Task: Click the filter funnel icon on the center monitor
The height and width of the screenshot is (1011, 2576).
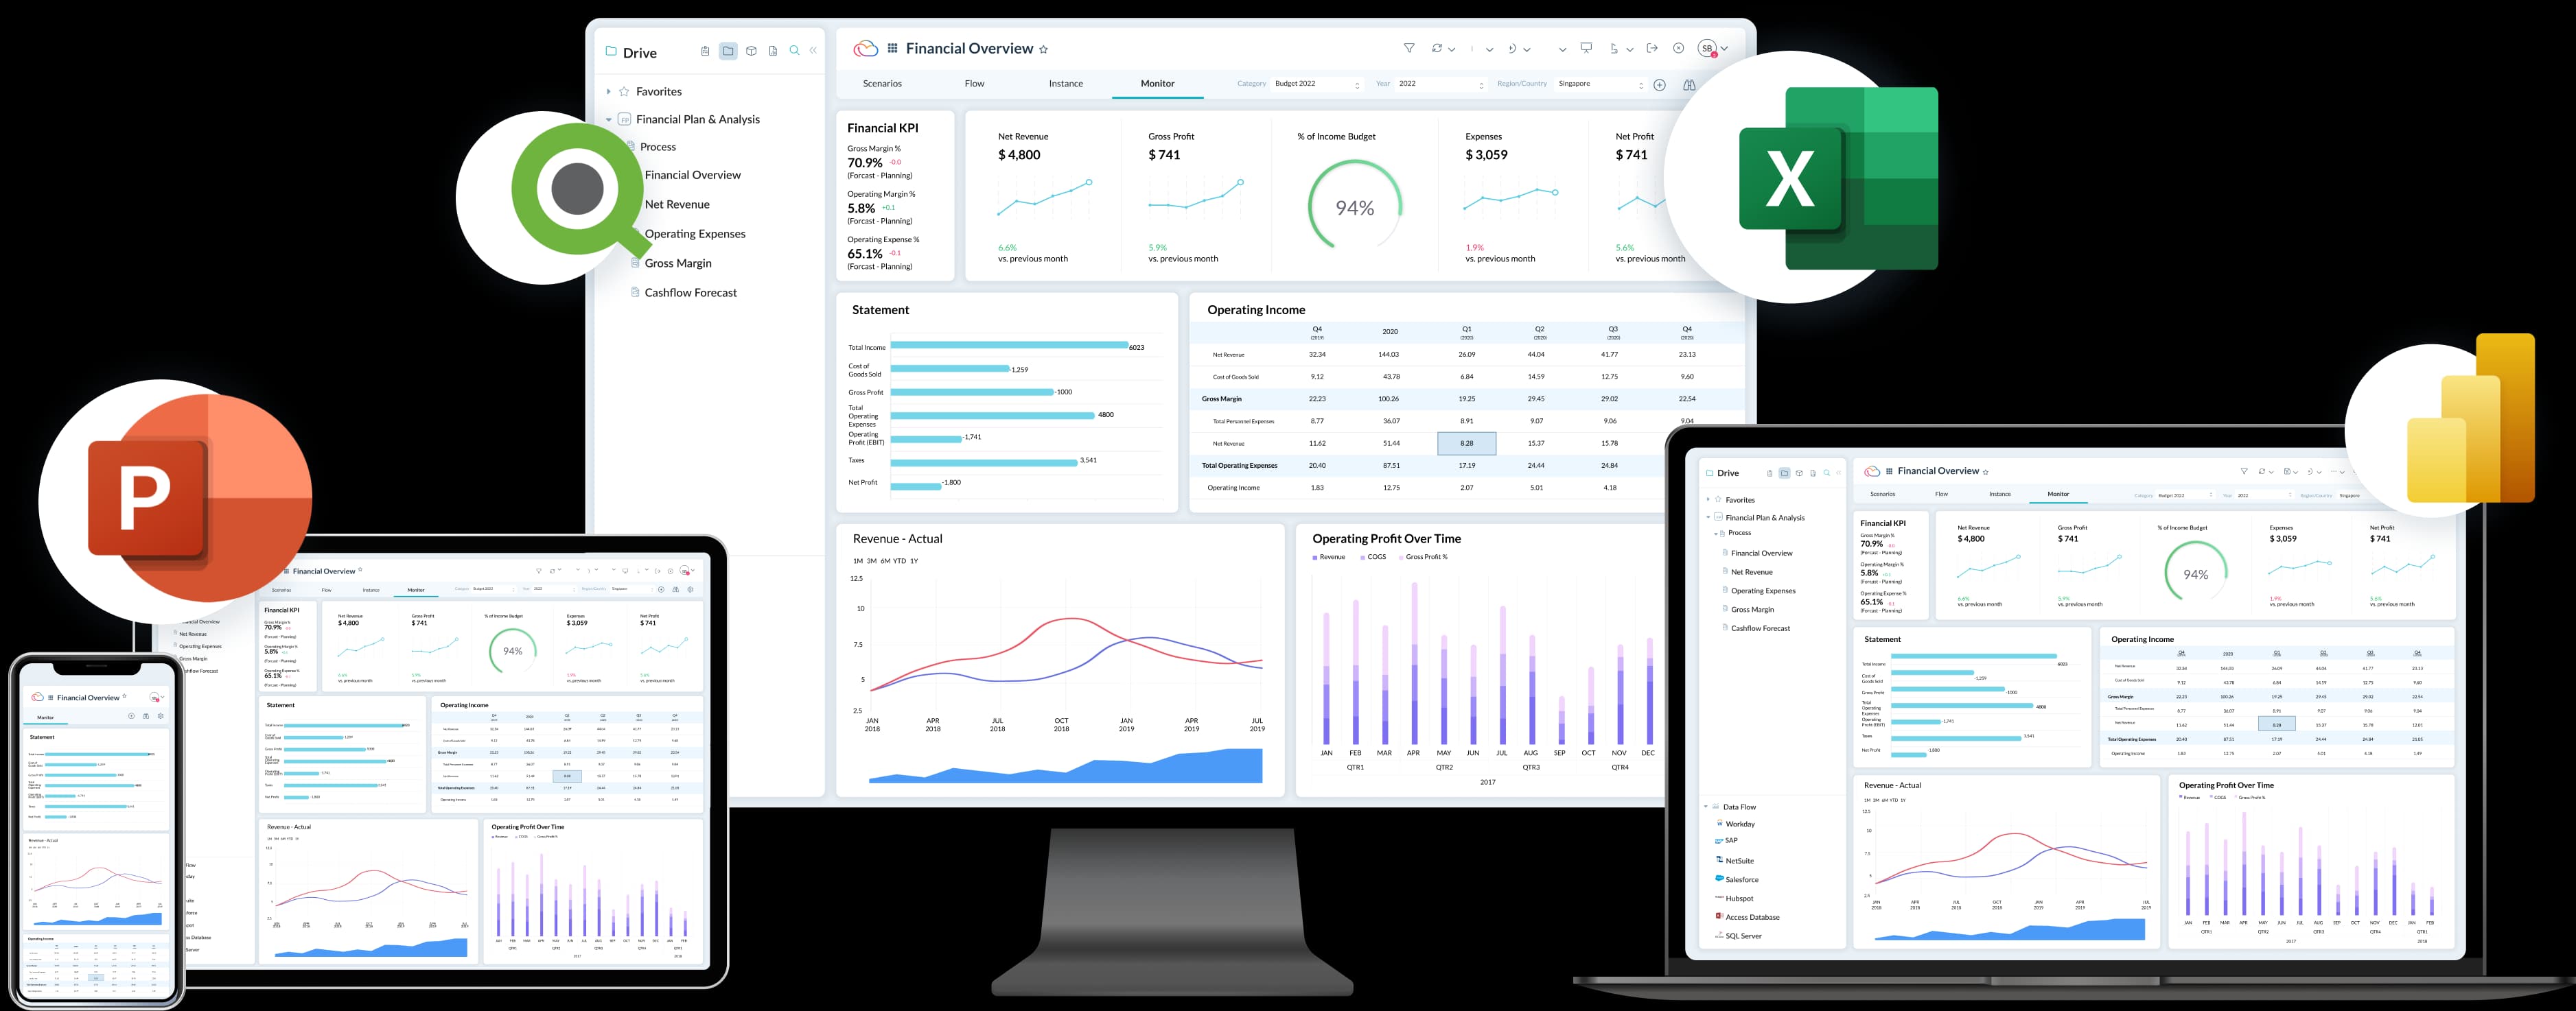Action: [1408, 48]
